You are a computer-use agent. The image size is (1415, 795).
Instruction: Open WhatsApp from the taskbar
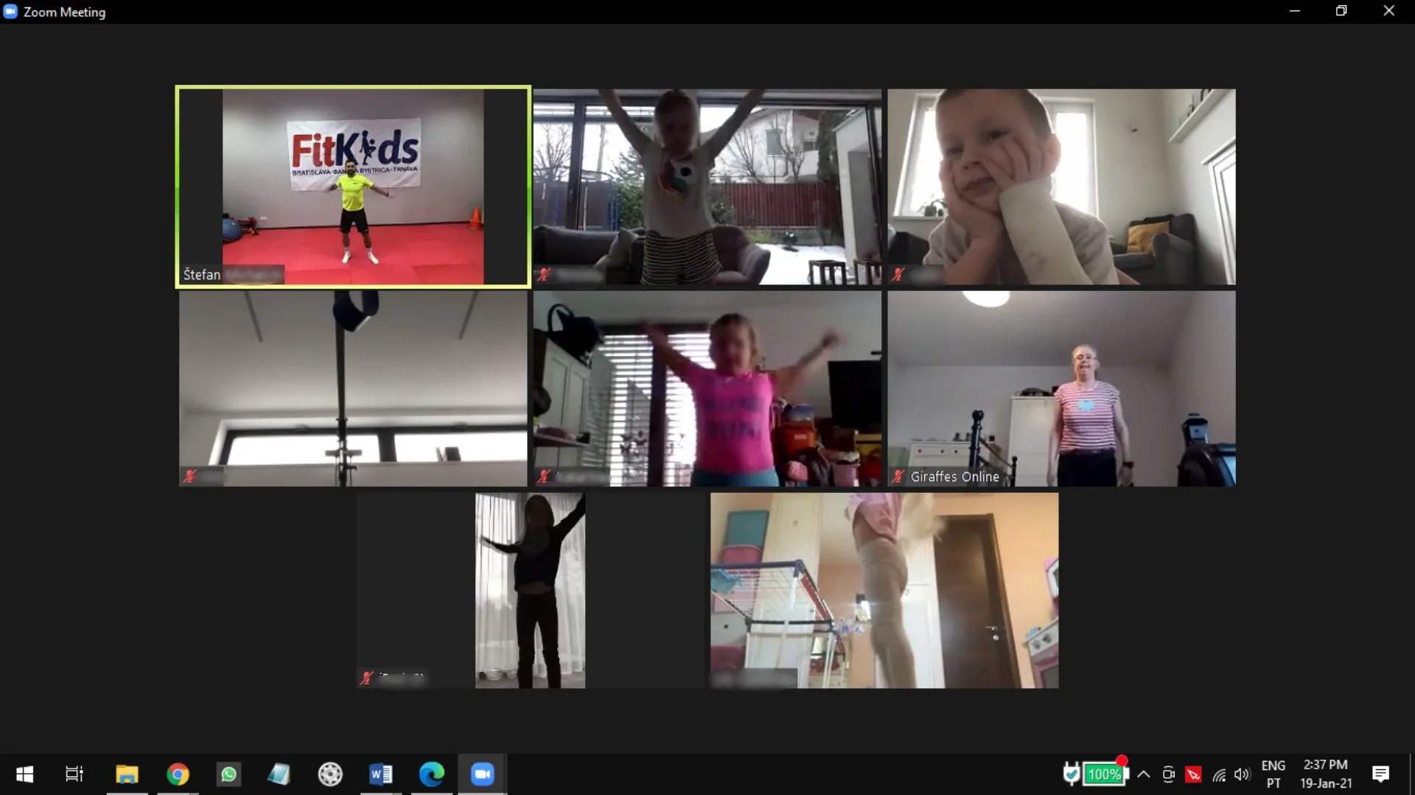(228, 774)
